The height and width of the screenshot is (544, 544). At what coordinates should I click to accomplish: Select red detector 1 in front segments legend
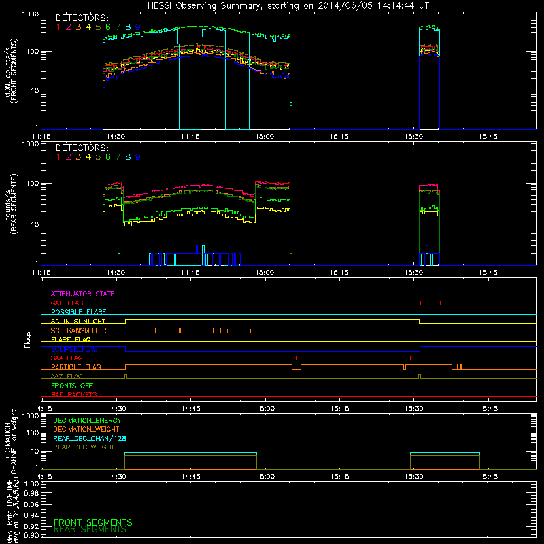click(x=58, y=27)
